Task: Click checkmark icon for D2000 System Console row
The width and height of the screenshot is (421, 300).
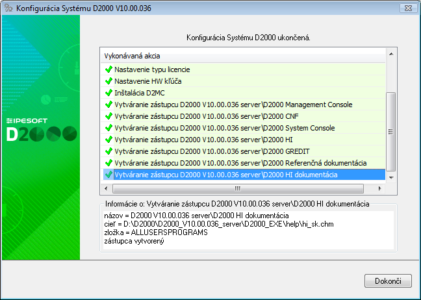Action: point(108,128)
